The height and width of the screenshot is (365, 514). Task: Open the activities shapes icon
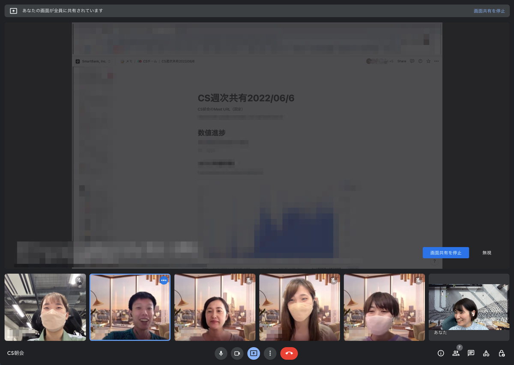[486, 353]
